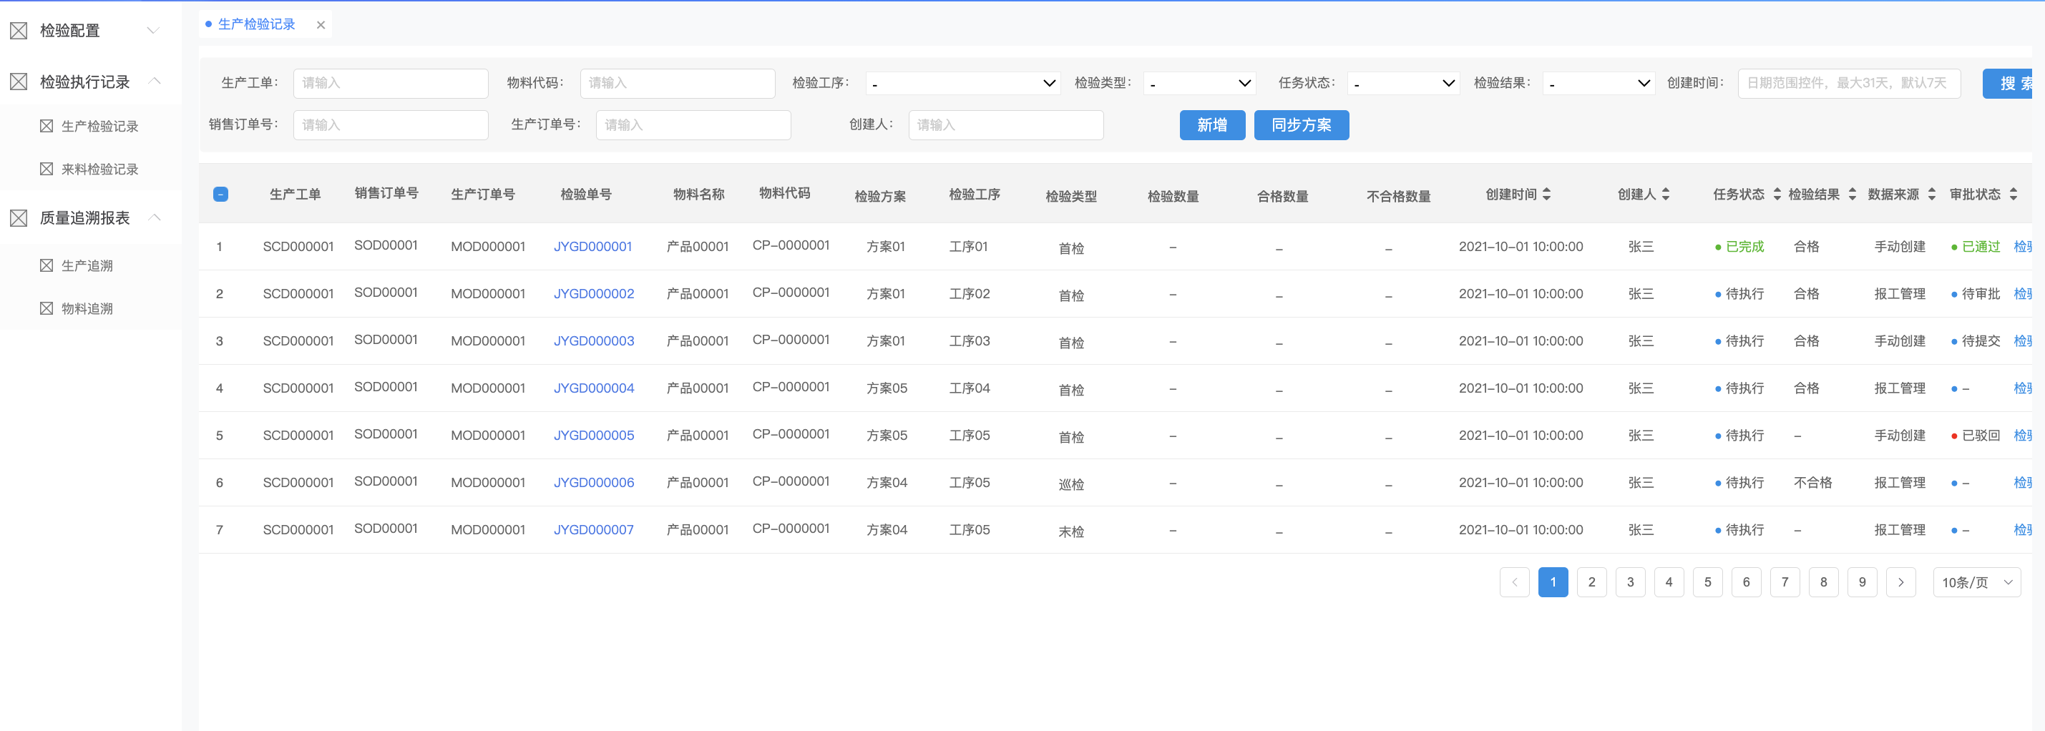Sort the table by 创建人

(x=1666, y=194)
